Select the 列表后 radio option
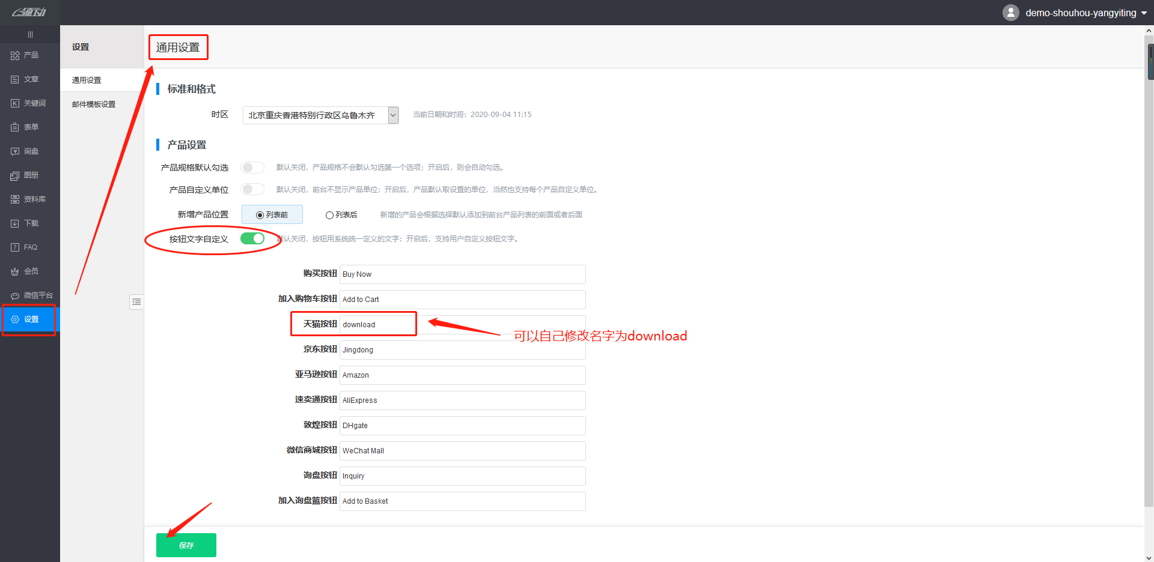The image size is (1154, 562). coord(329,215)
